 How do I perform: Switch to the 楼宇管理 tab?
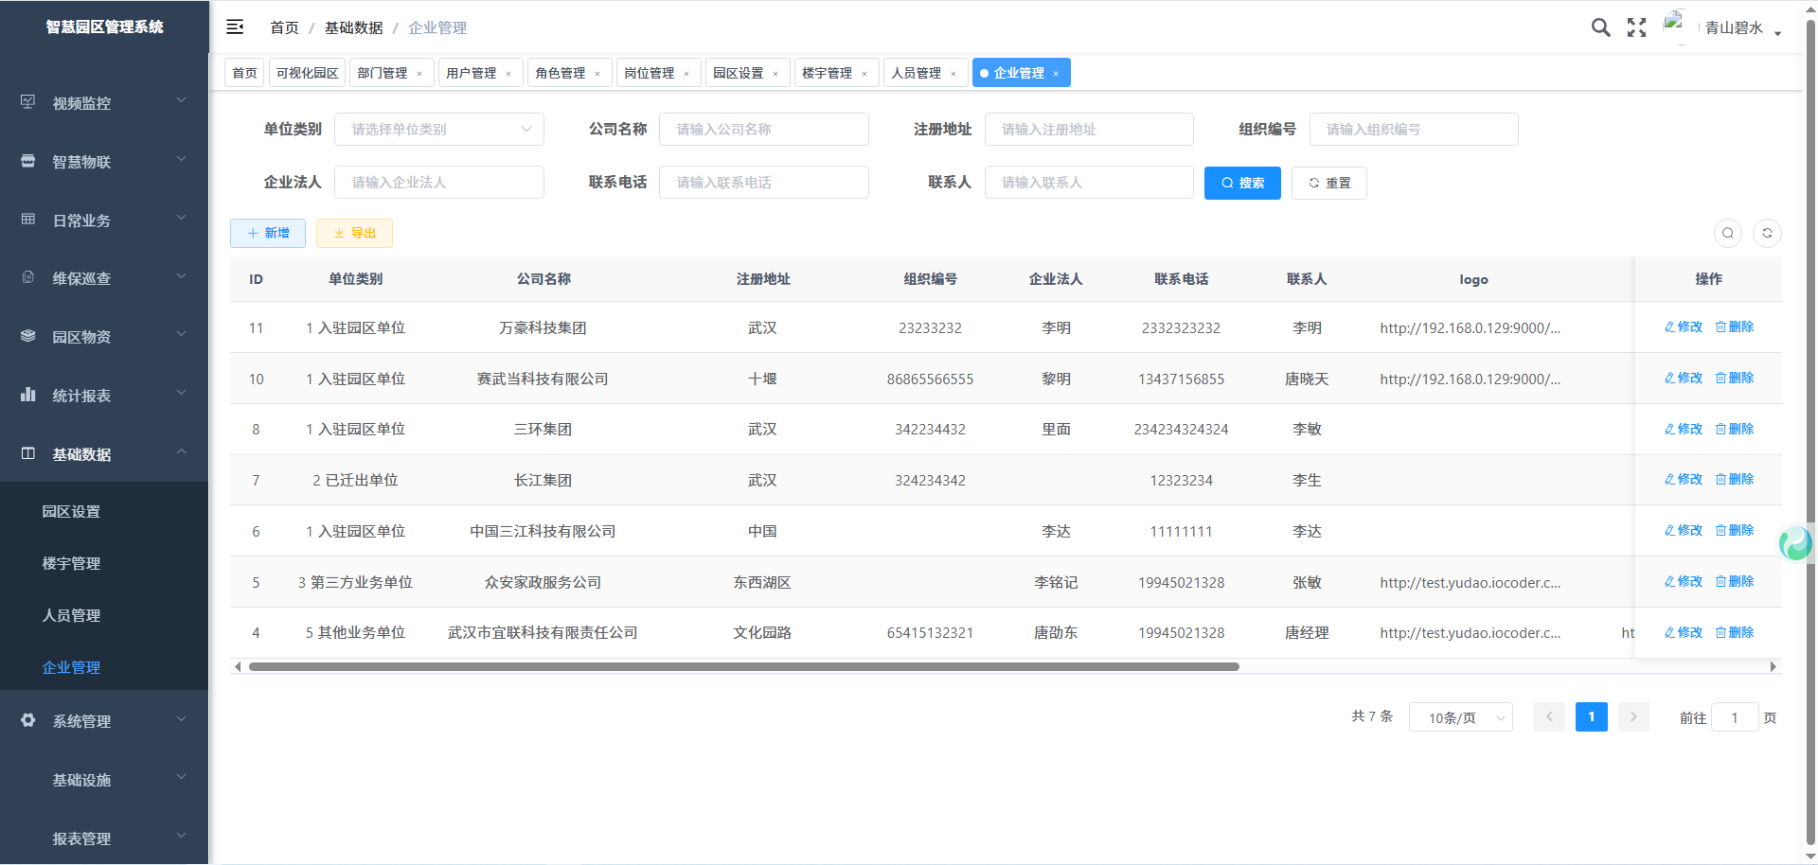827,74
